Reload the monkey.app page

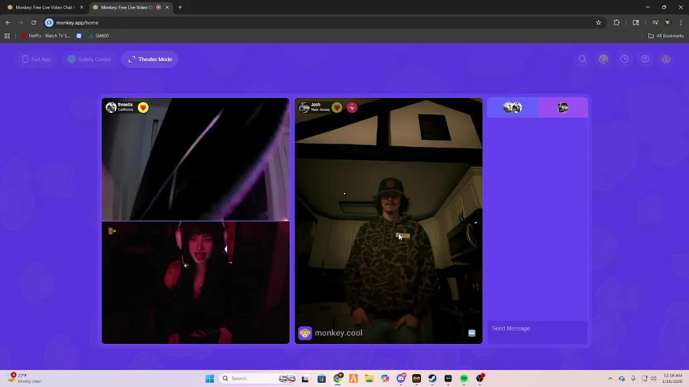click(x=33, y=23)
